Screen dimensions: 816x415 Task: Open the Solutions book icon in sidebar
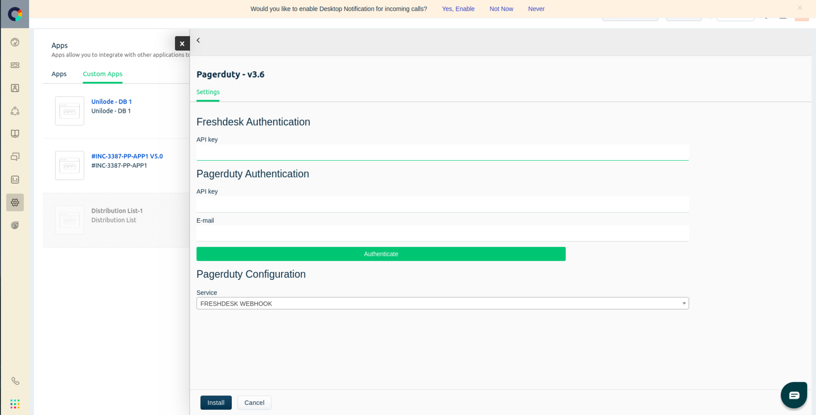15,134
